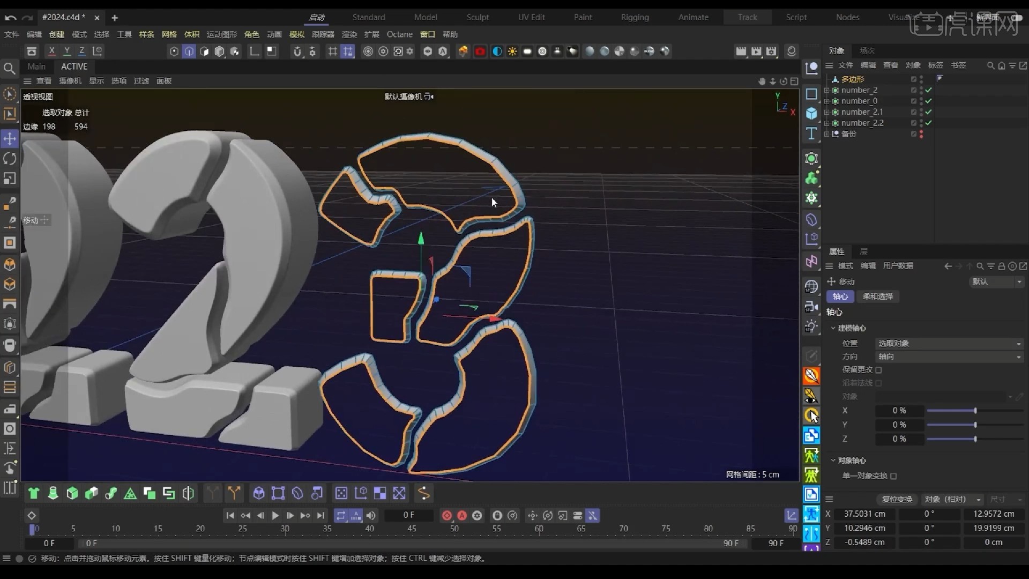Adjust the Z axis percentage slider

(975, 439)
